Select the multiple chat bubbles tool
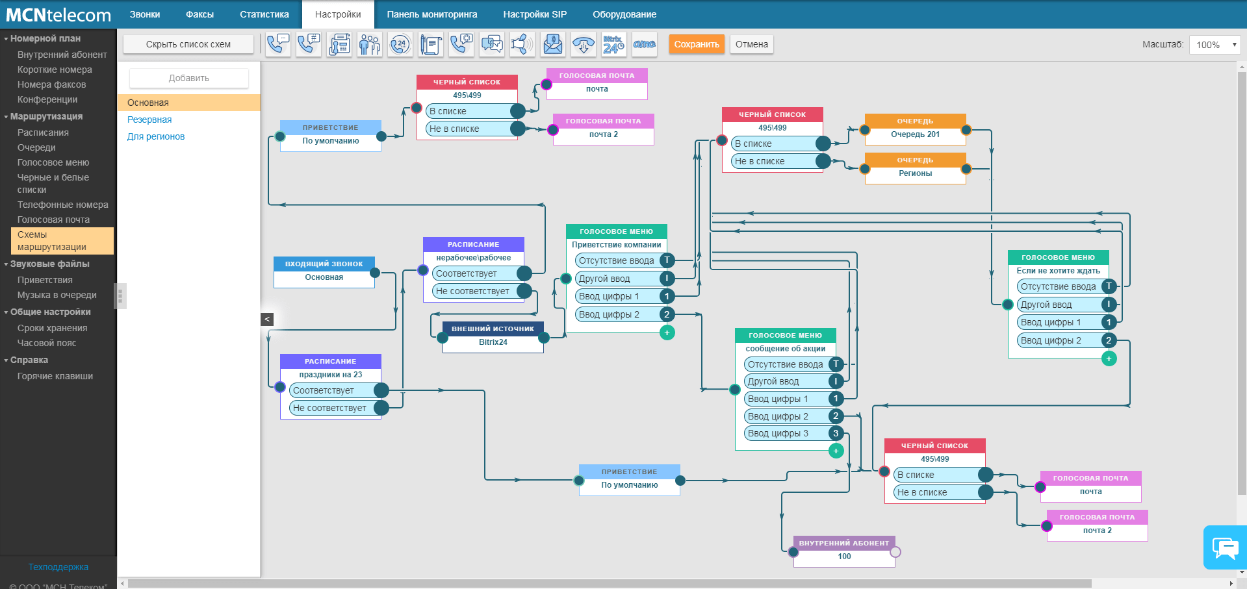1247x589 pixels. pyautogui.click(x=492, y=44)
